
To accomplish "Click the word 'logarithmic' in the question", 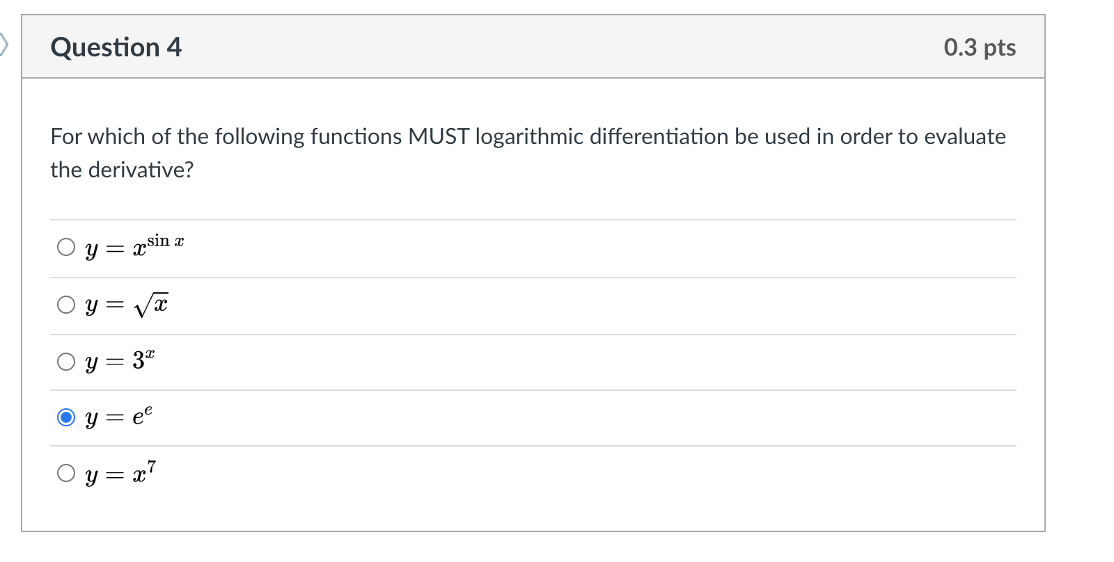I will tap(529, 136).
